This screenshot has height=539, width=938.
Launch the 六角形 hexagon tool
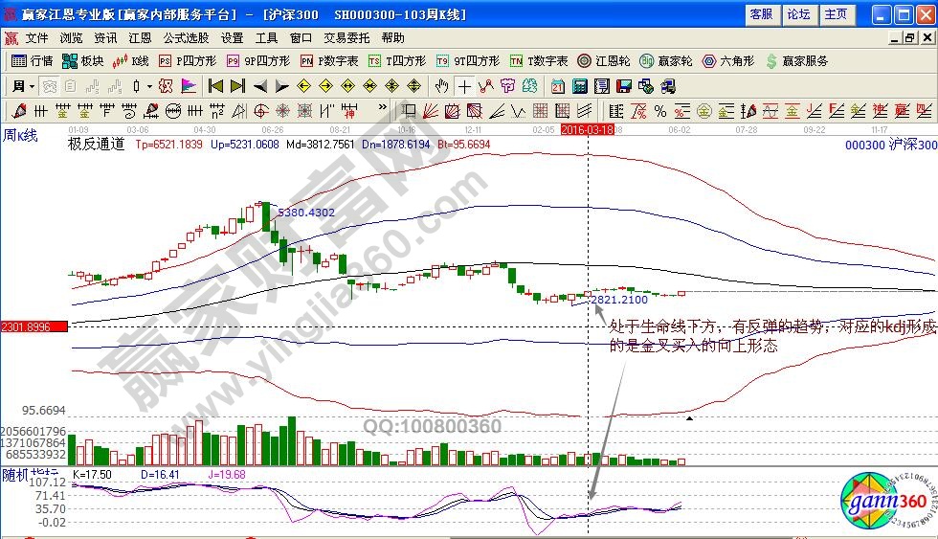click(x=727, y=61)
